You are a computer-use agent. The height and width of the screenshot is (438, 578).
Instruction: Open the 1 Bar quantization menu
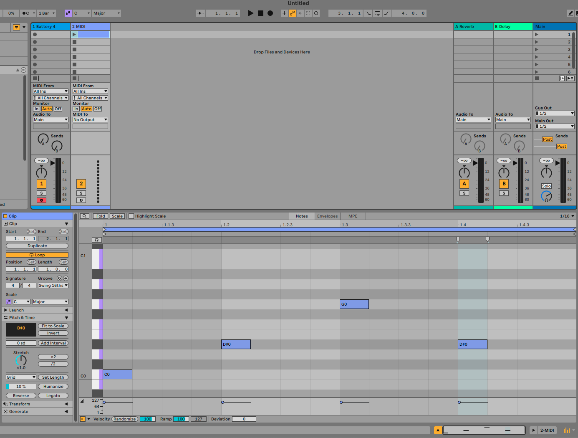(47, 13)
